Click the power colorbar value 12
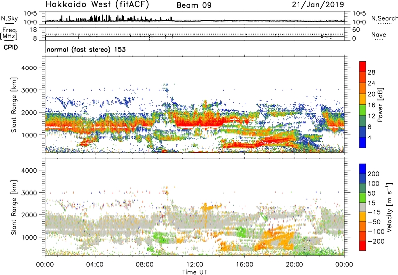Viewport: 398px width, 275px height. tap(371, 116)
